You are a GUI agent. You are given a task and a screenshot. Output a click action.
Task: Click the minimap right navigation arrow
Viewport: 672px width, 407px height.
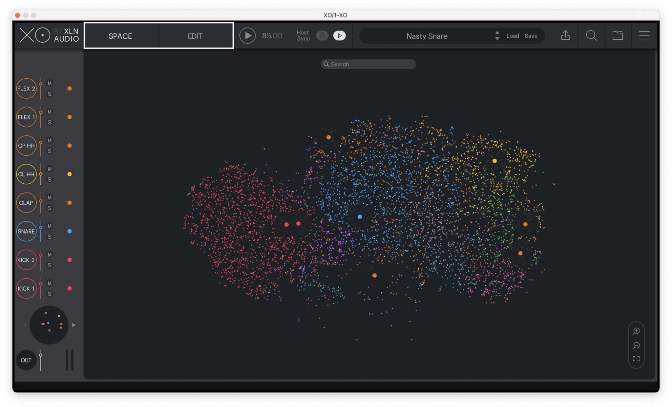click(x=73, y=325)
